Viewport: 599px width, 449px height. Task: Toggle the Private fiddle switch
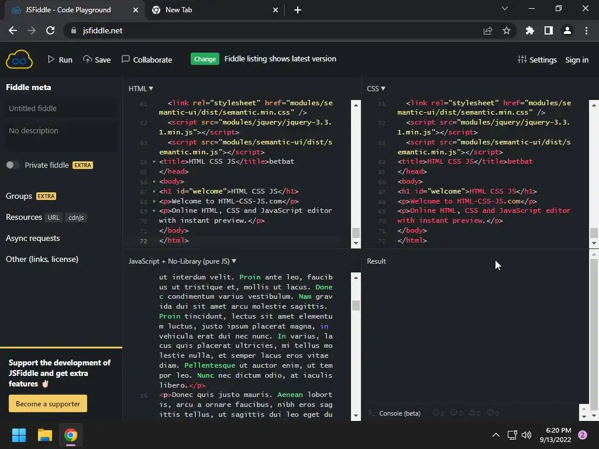click(x=13, y=165)
